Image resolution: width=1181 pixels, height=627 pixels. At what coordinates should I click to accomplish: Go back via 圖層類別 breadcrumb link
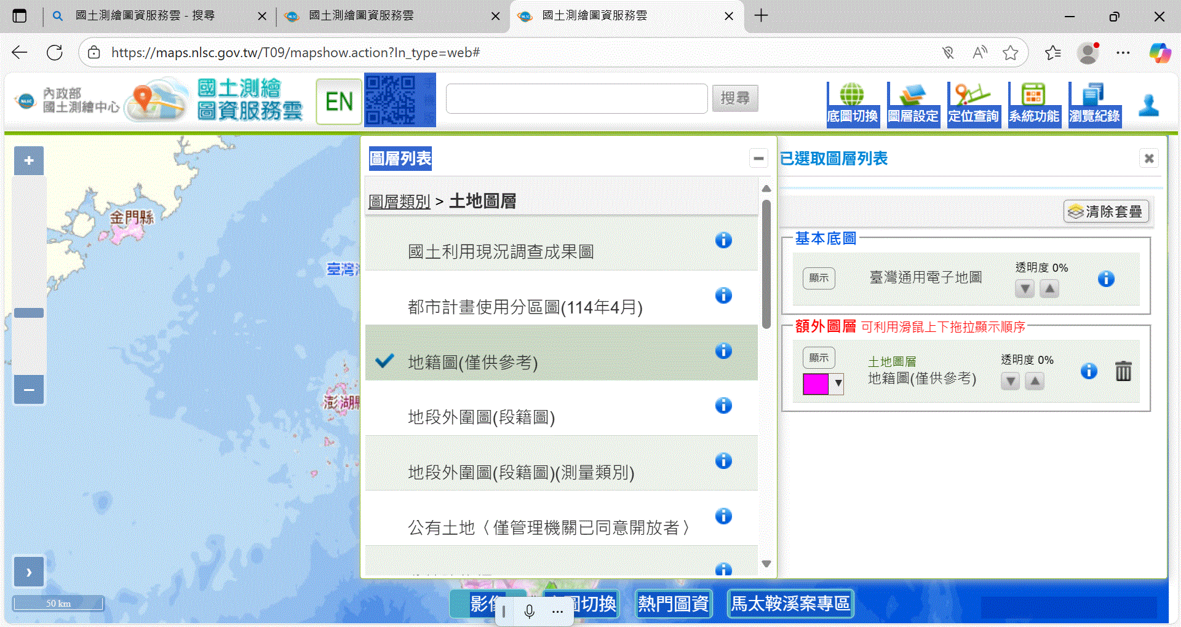click(x=399, y=202)
